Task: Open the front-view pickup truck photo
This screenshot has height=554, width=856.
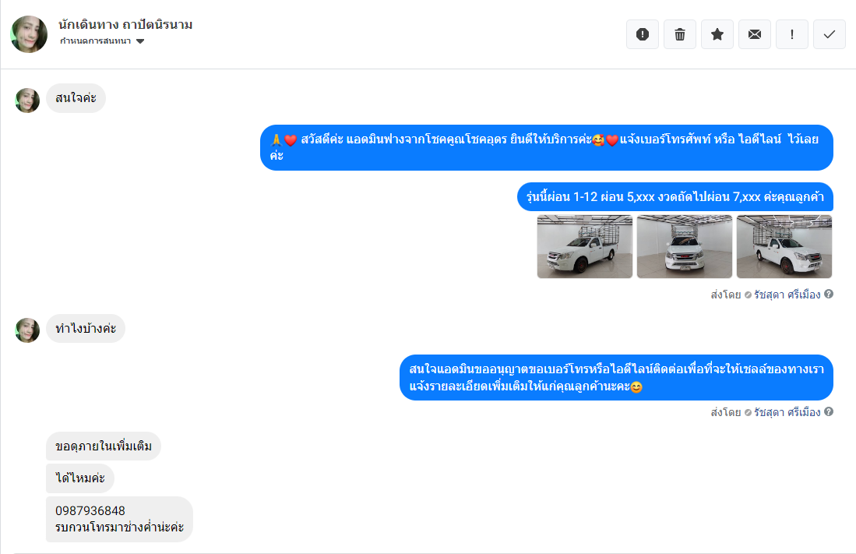Action: (685, 246)
